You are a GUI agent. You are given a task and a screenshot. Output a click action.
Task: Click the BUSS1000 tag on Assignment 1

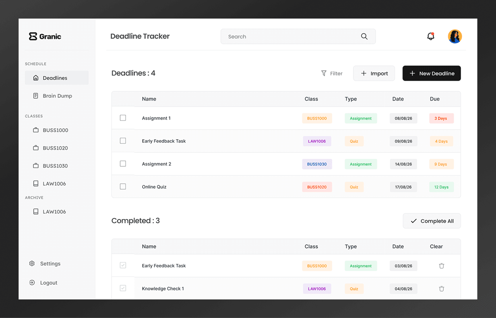tap(317, 118)
